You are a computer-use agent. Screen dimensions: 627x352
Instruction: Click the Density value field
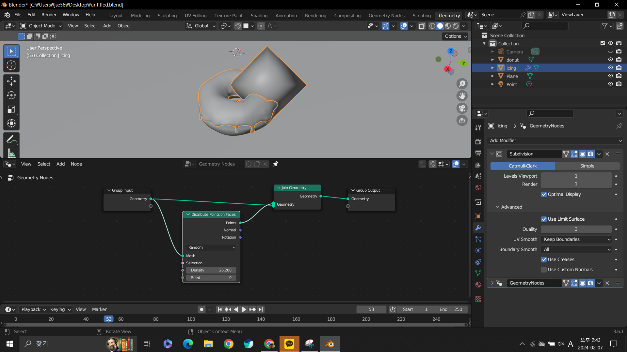pyautogui.click(x=211, y=270)
